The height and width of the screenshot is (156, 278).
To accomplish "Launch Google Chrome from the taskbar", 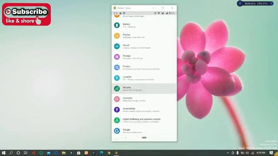I will tap(109, 153).
